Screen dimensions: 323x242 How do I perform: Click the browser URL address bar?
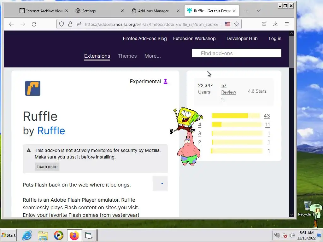coord(152,24)
